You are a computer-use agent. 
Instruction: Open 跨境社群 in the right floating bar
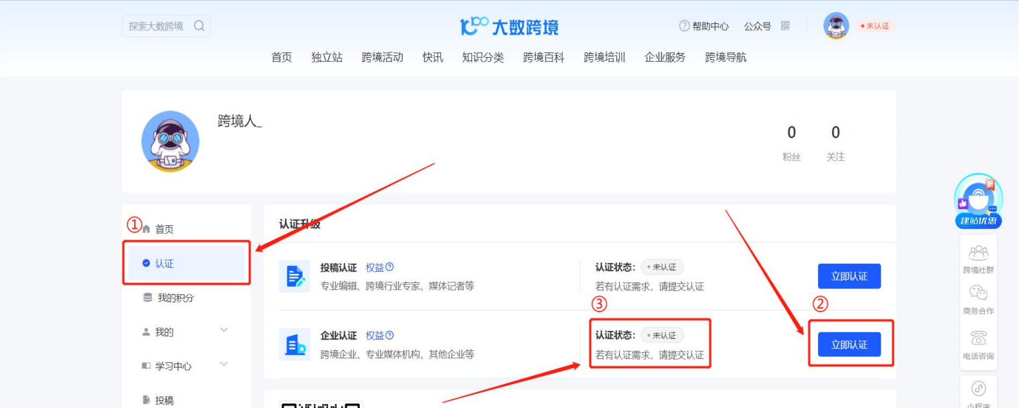(978, 260)
